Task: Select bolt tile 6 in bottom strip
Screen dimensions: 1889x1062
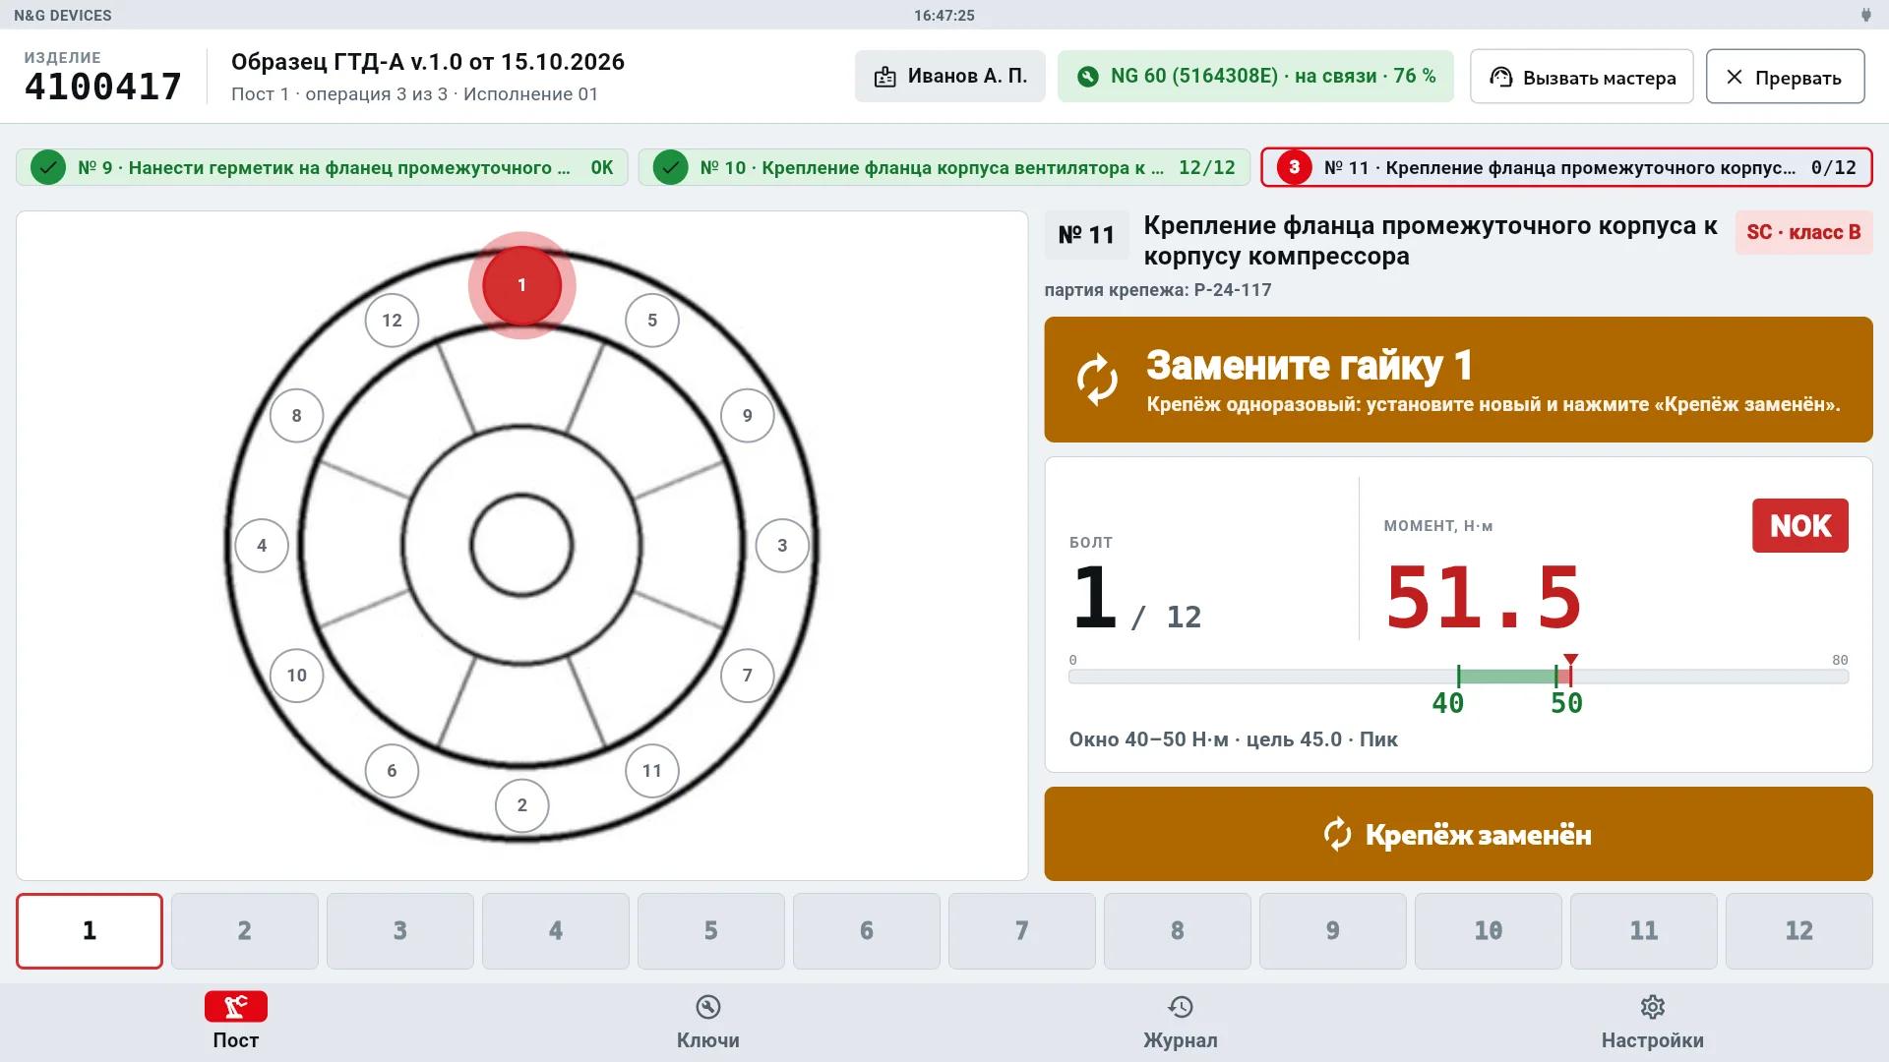Action: click(867, 931)
